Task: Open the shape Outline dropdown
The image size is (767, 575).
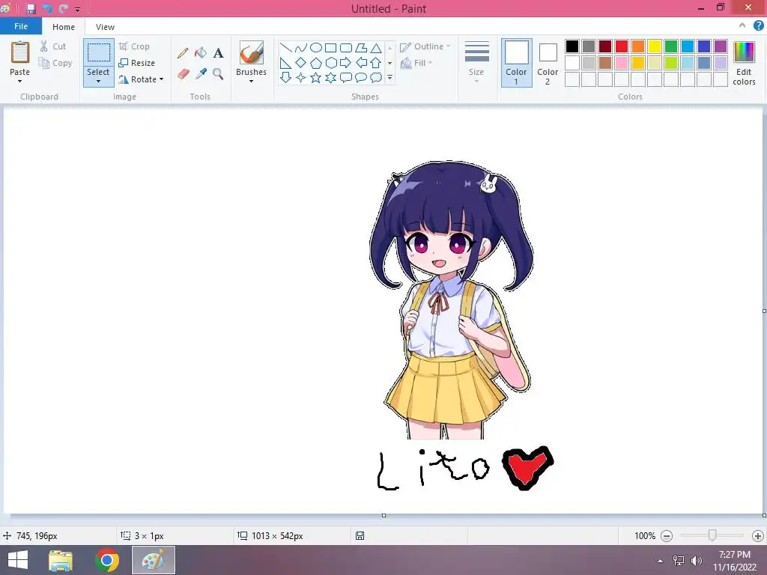Action: 425,46
